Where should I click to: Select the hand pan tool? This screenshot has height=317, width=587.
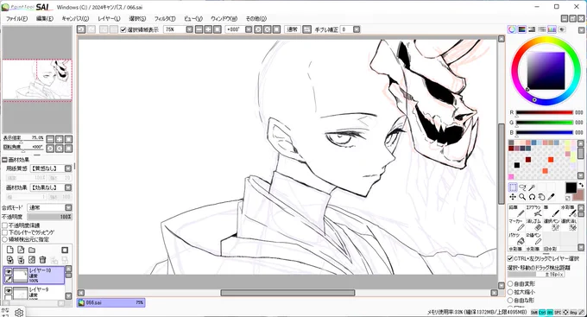click(541, 197)
